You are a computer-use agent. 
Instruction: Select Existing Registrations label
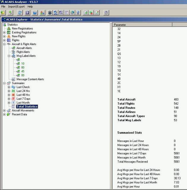tap(24, 32)
